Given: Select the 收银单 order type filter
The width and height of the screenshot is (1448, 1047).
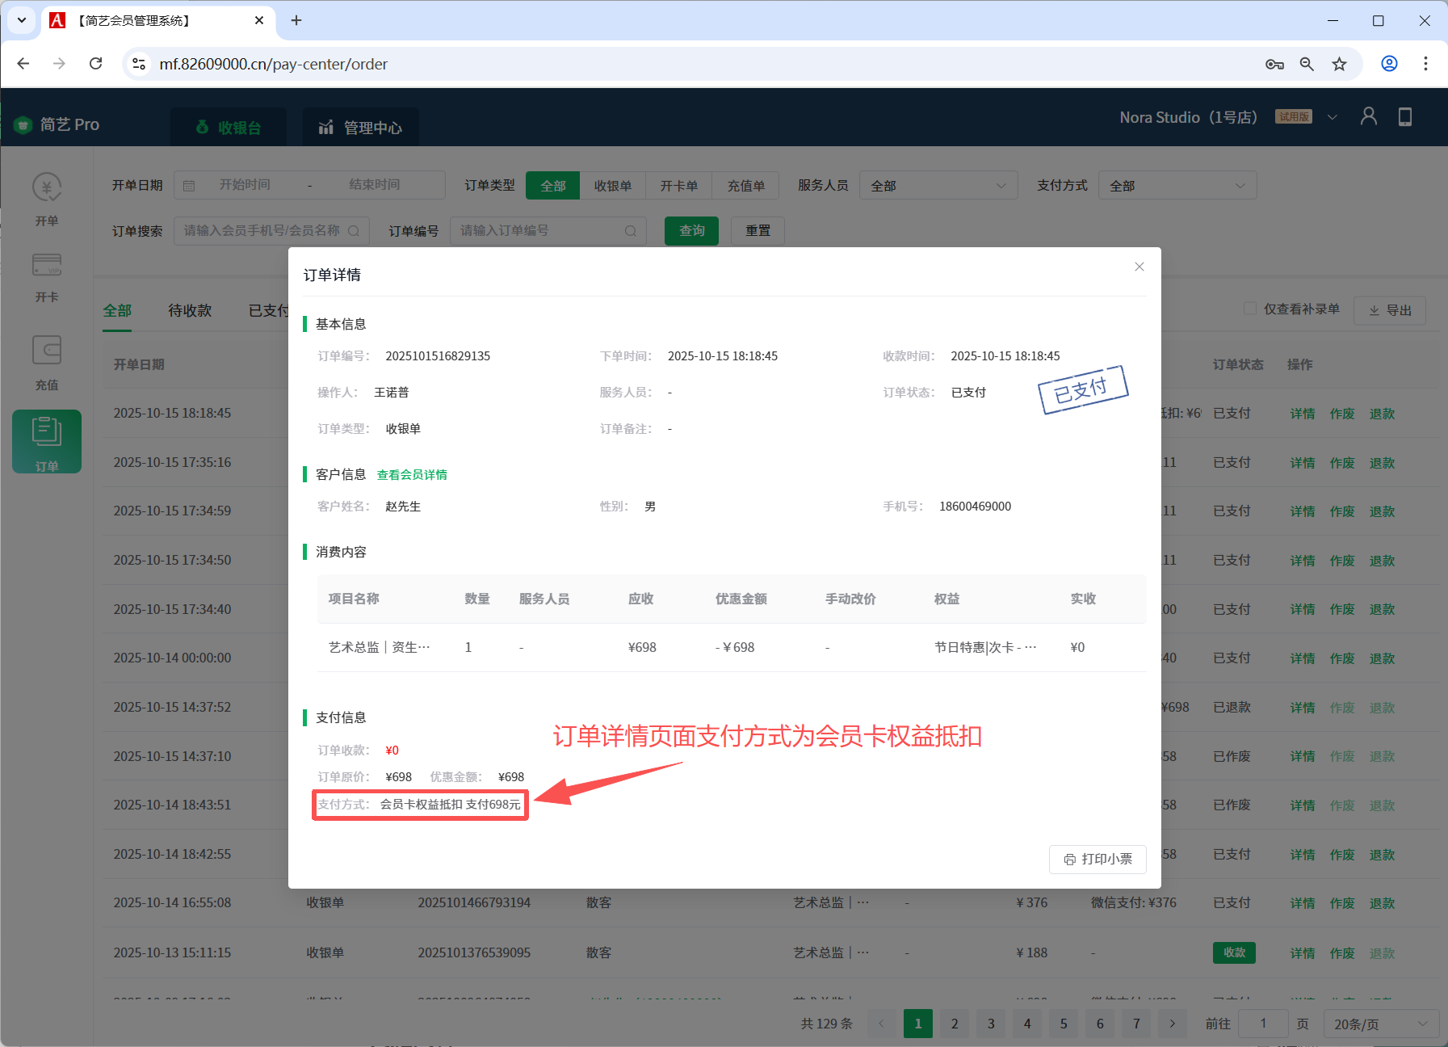Looking at the screenshot, I should point(612,186).
